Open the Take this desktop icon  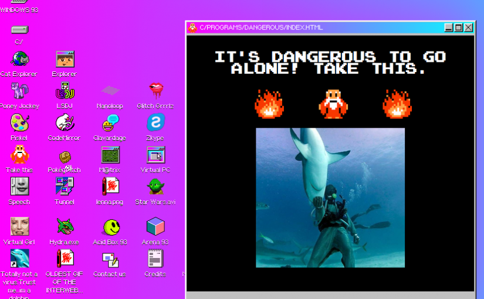tap(20, 154)
